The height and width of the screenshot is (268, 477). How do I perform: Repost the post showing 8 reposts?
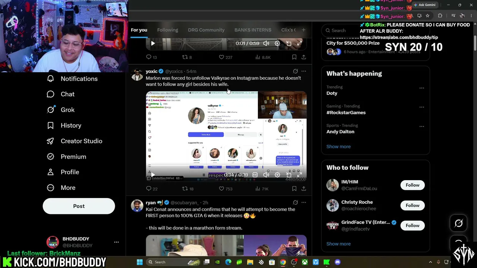[187, 57]
